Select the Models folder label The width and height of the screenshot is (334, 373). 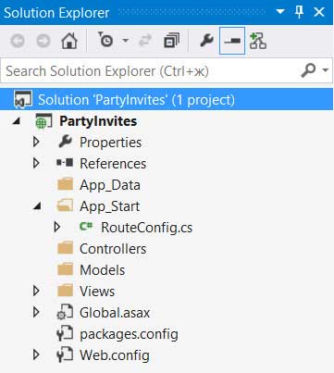coord(102,270)
